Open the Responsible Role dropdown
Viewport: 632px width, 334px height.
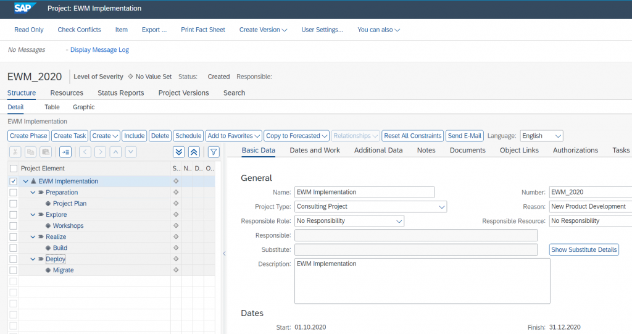[x=399, y=221]
